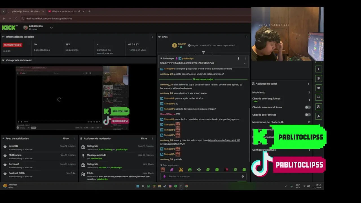This screenshot has height=203, width=361.
Task: Open the lightning quick actions sidebar icon
Action: [x=318, y=69]
